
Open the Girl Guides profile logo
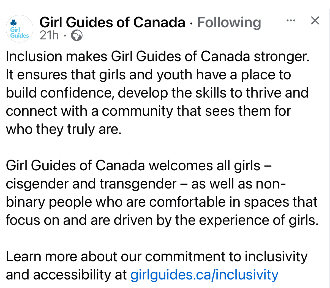20,29
